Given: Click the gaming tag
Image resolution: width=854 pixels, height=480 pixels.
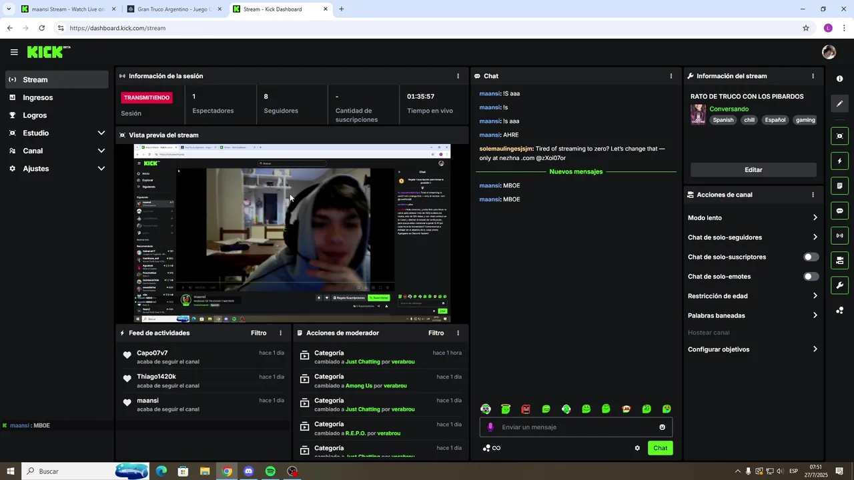Looking at the screenshot, I should click(x=805, y=120).
